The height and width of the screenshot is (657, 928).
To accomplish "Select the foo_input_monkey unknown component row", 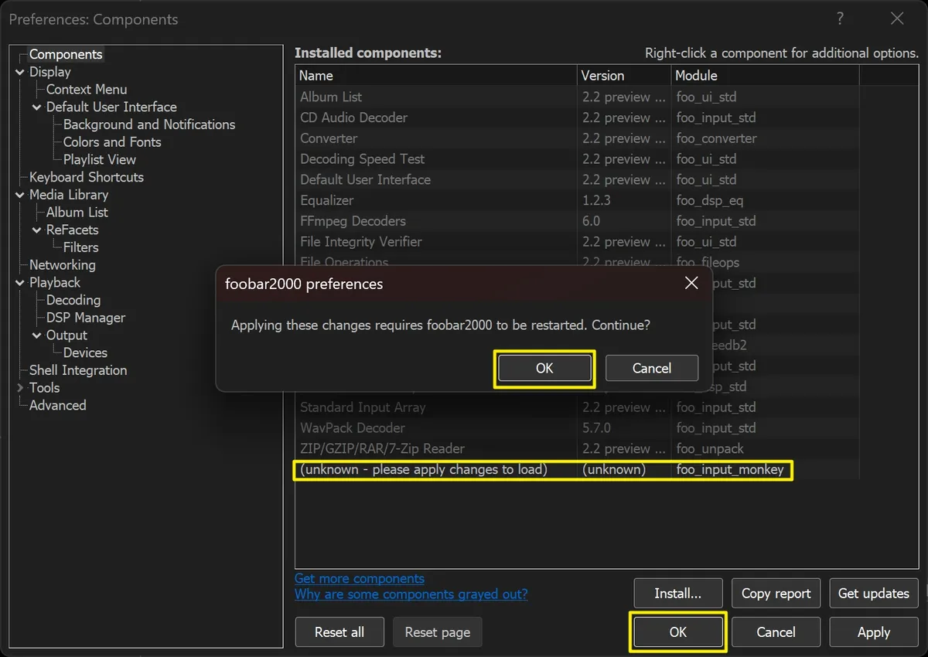I will point(577,469).
